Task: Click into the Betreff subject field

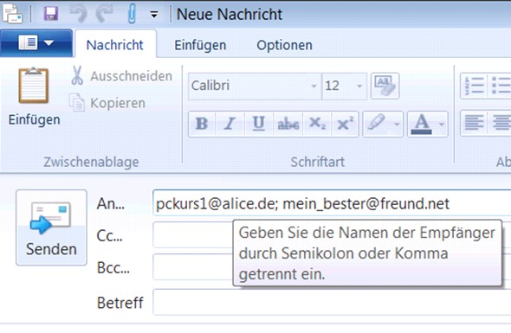Action: click(332, 302)
